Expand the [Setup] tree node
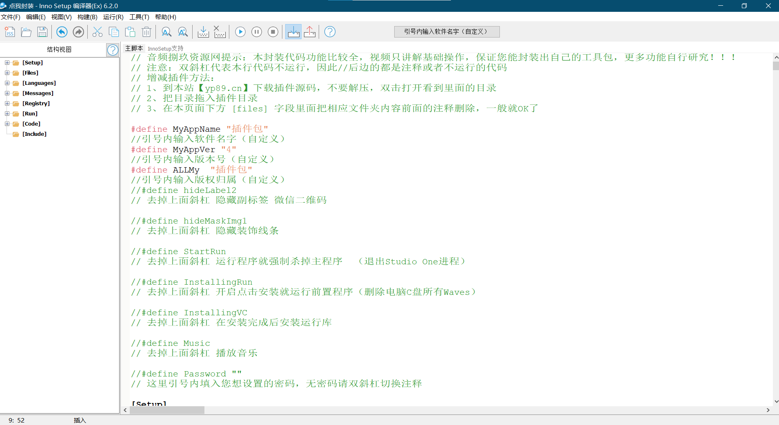 (x=7, y=63)
